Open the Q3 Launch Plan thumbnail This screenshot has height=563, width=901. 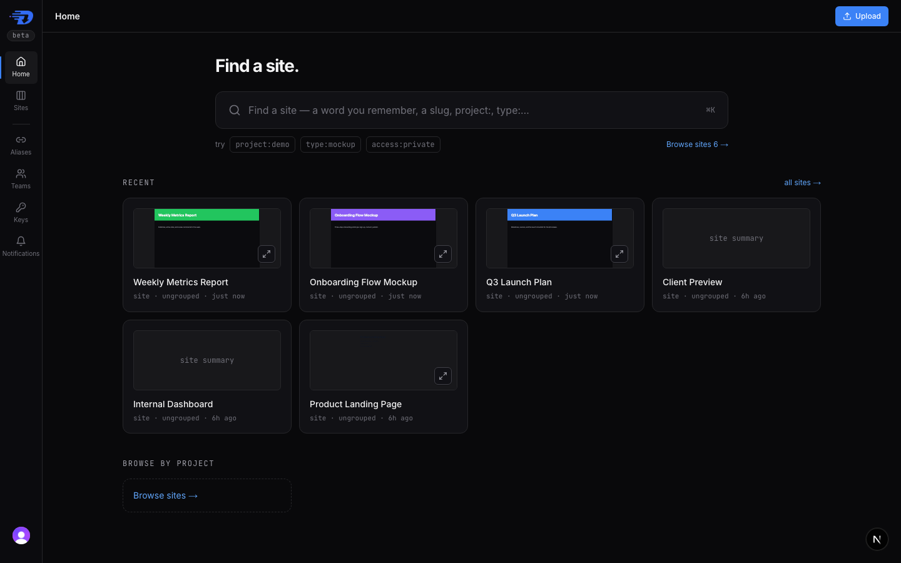560,238
